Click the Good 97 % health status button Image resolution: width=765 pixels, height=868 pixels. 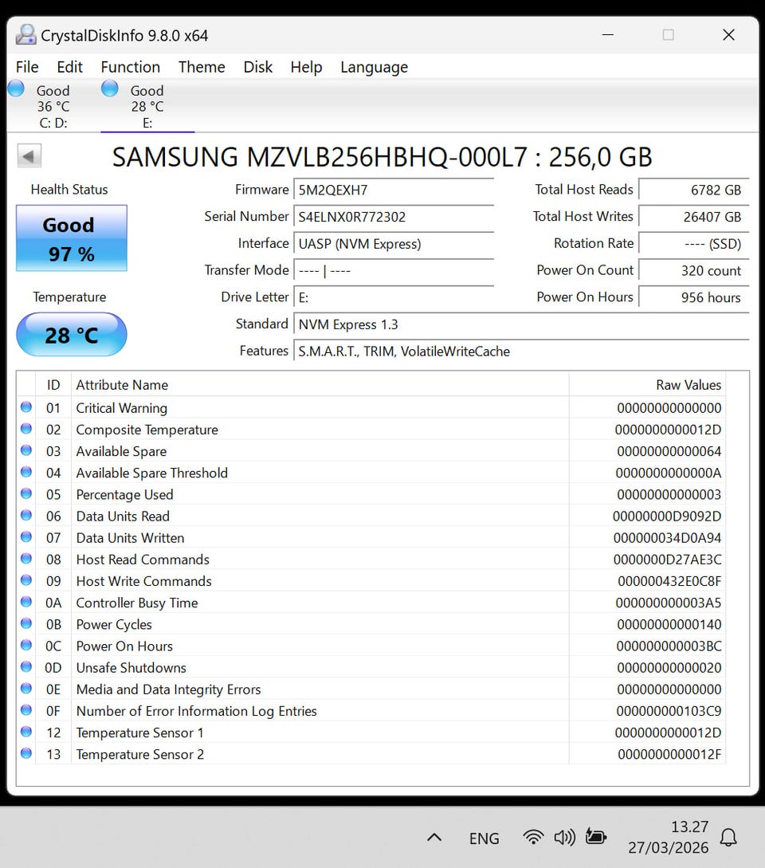coord(72,238)
